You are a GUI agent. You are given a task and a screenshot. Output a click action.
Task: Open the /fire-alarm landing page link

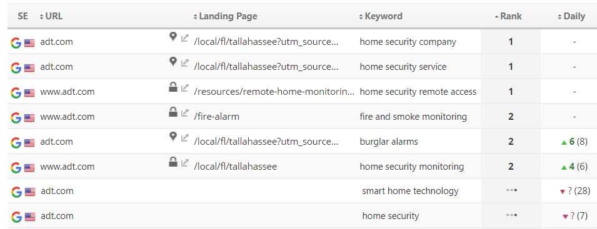(x=217, y=117)
